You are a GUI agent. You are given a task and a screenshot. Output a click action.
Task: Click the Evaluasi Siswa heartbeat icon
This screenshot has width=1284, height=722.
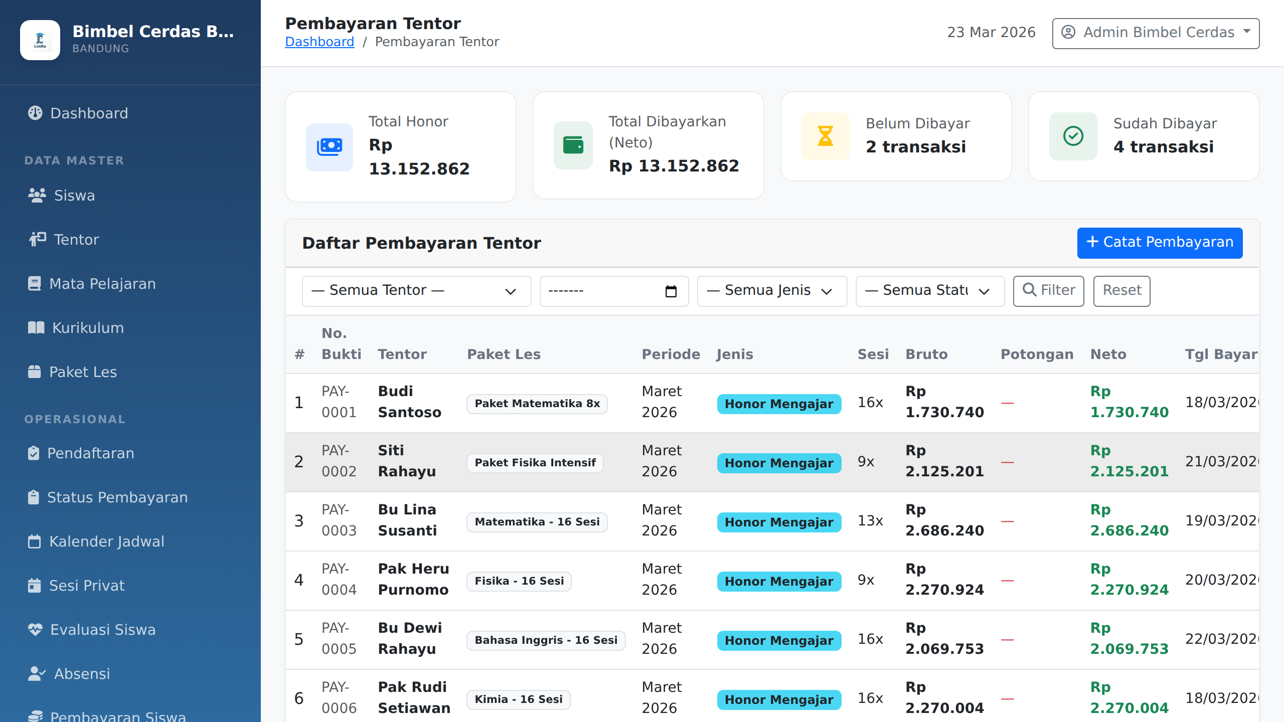click(35, 630)
